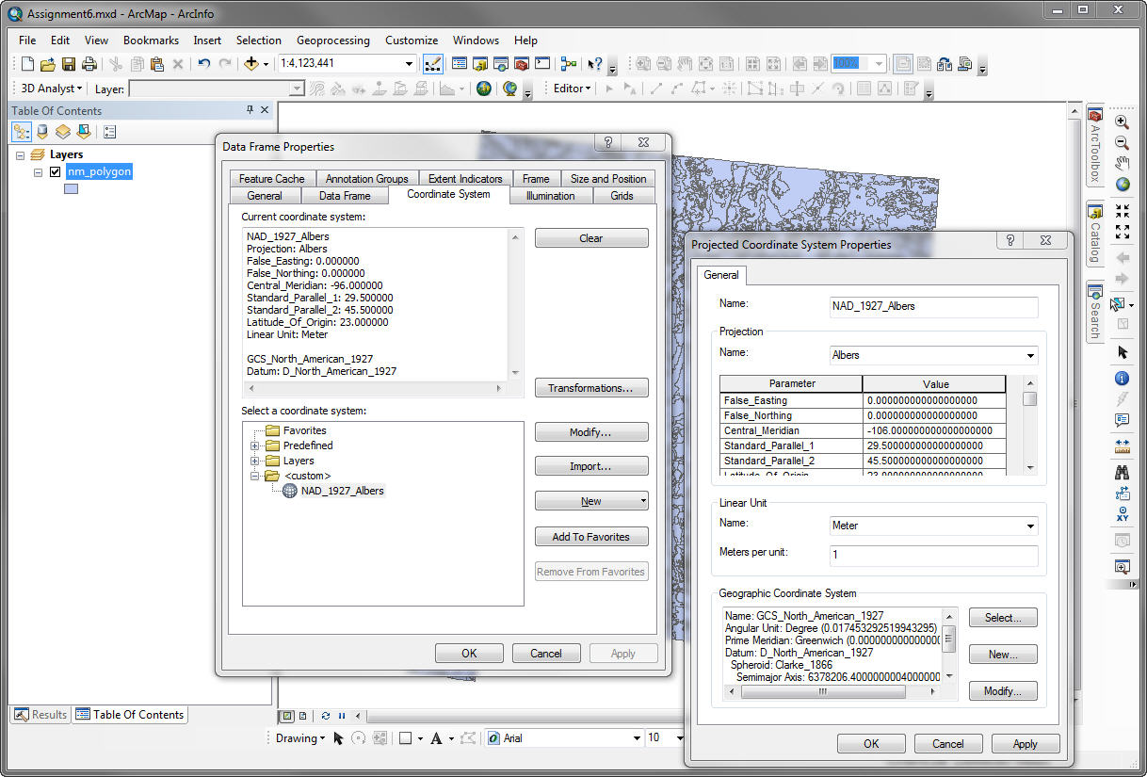Switch to the Data Frame tab
Viewport: 1147px width, 777px height.
pos(345,196)
